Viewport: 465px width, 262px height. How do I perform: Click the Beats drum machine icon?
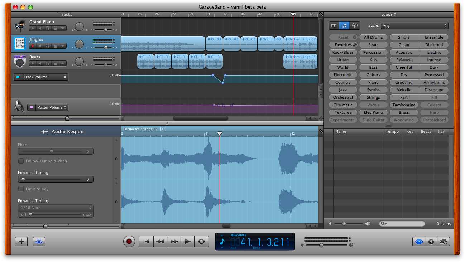[20, 61]
